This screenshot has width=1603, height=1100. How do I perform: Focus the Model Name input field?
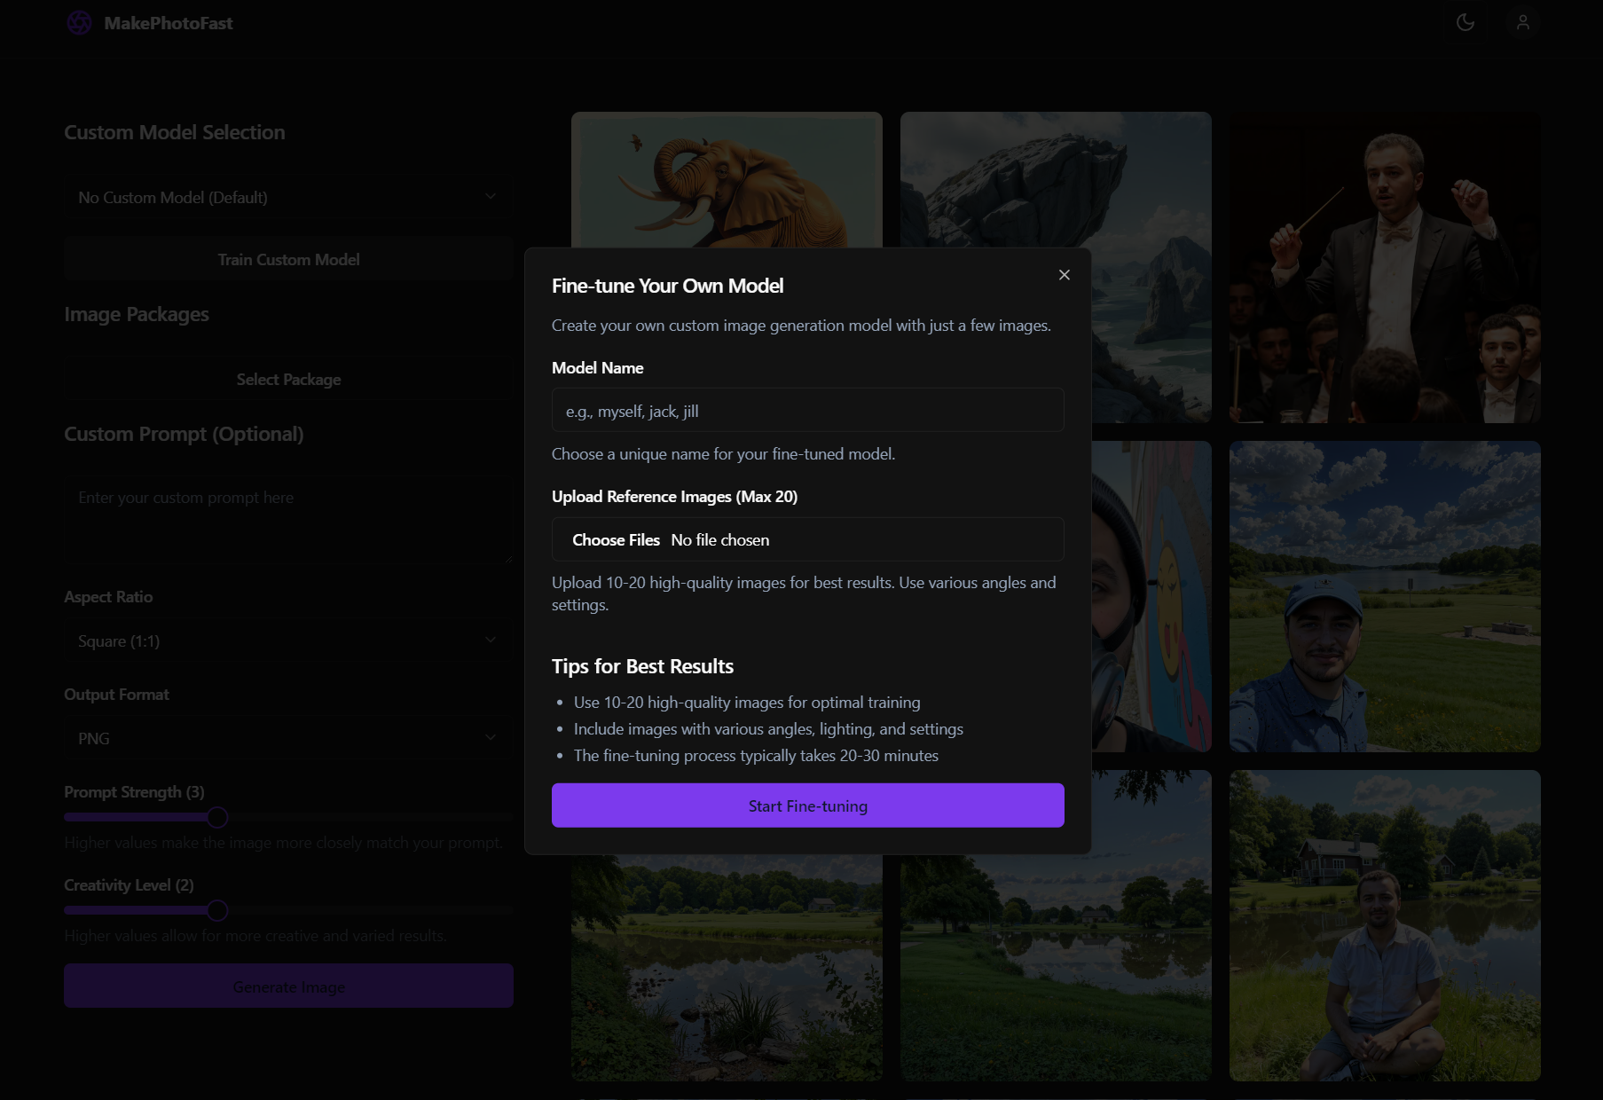(x=807, y=410)
